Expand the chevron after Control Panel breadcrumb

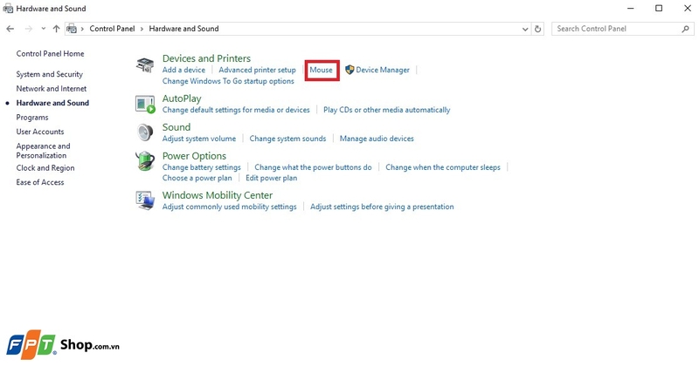(x=142, y=29)
